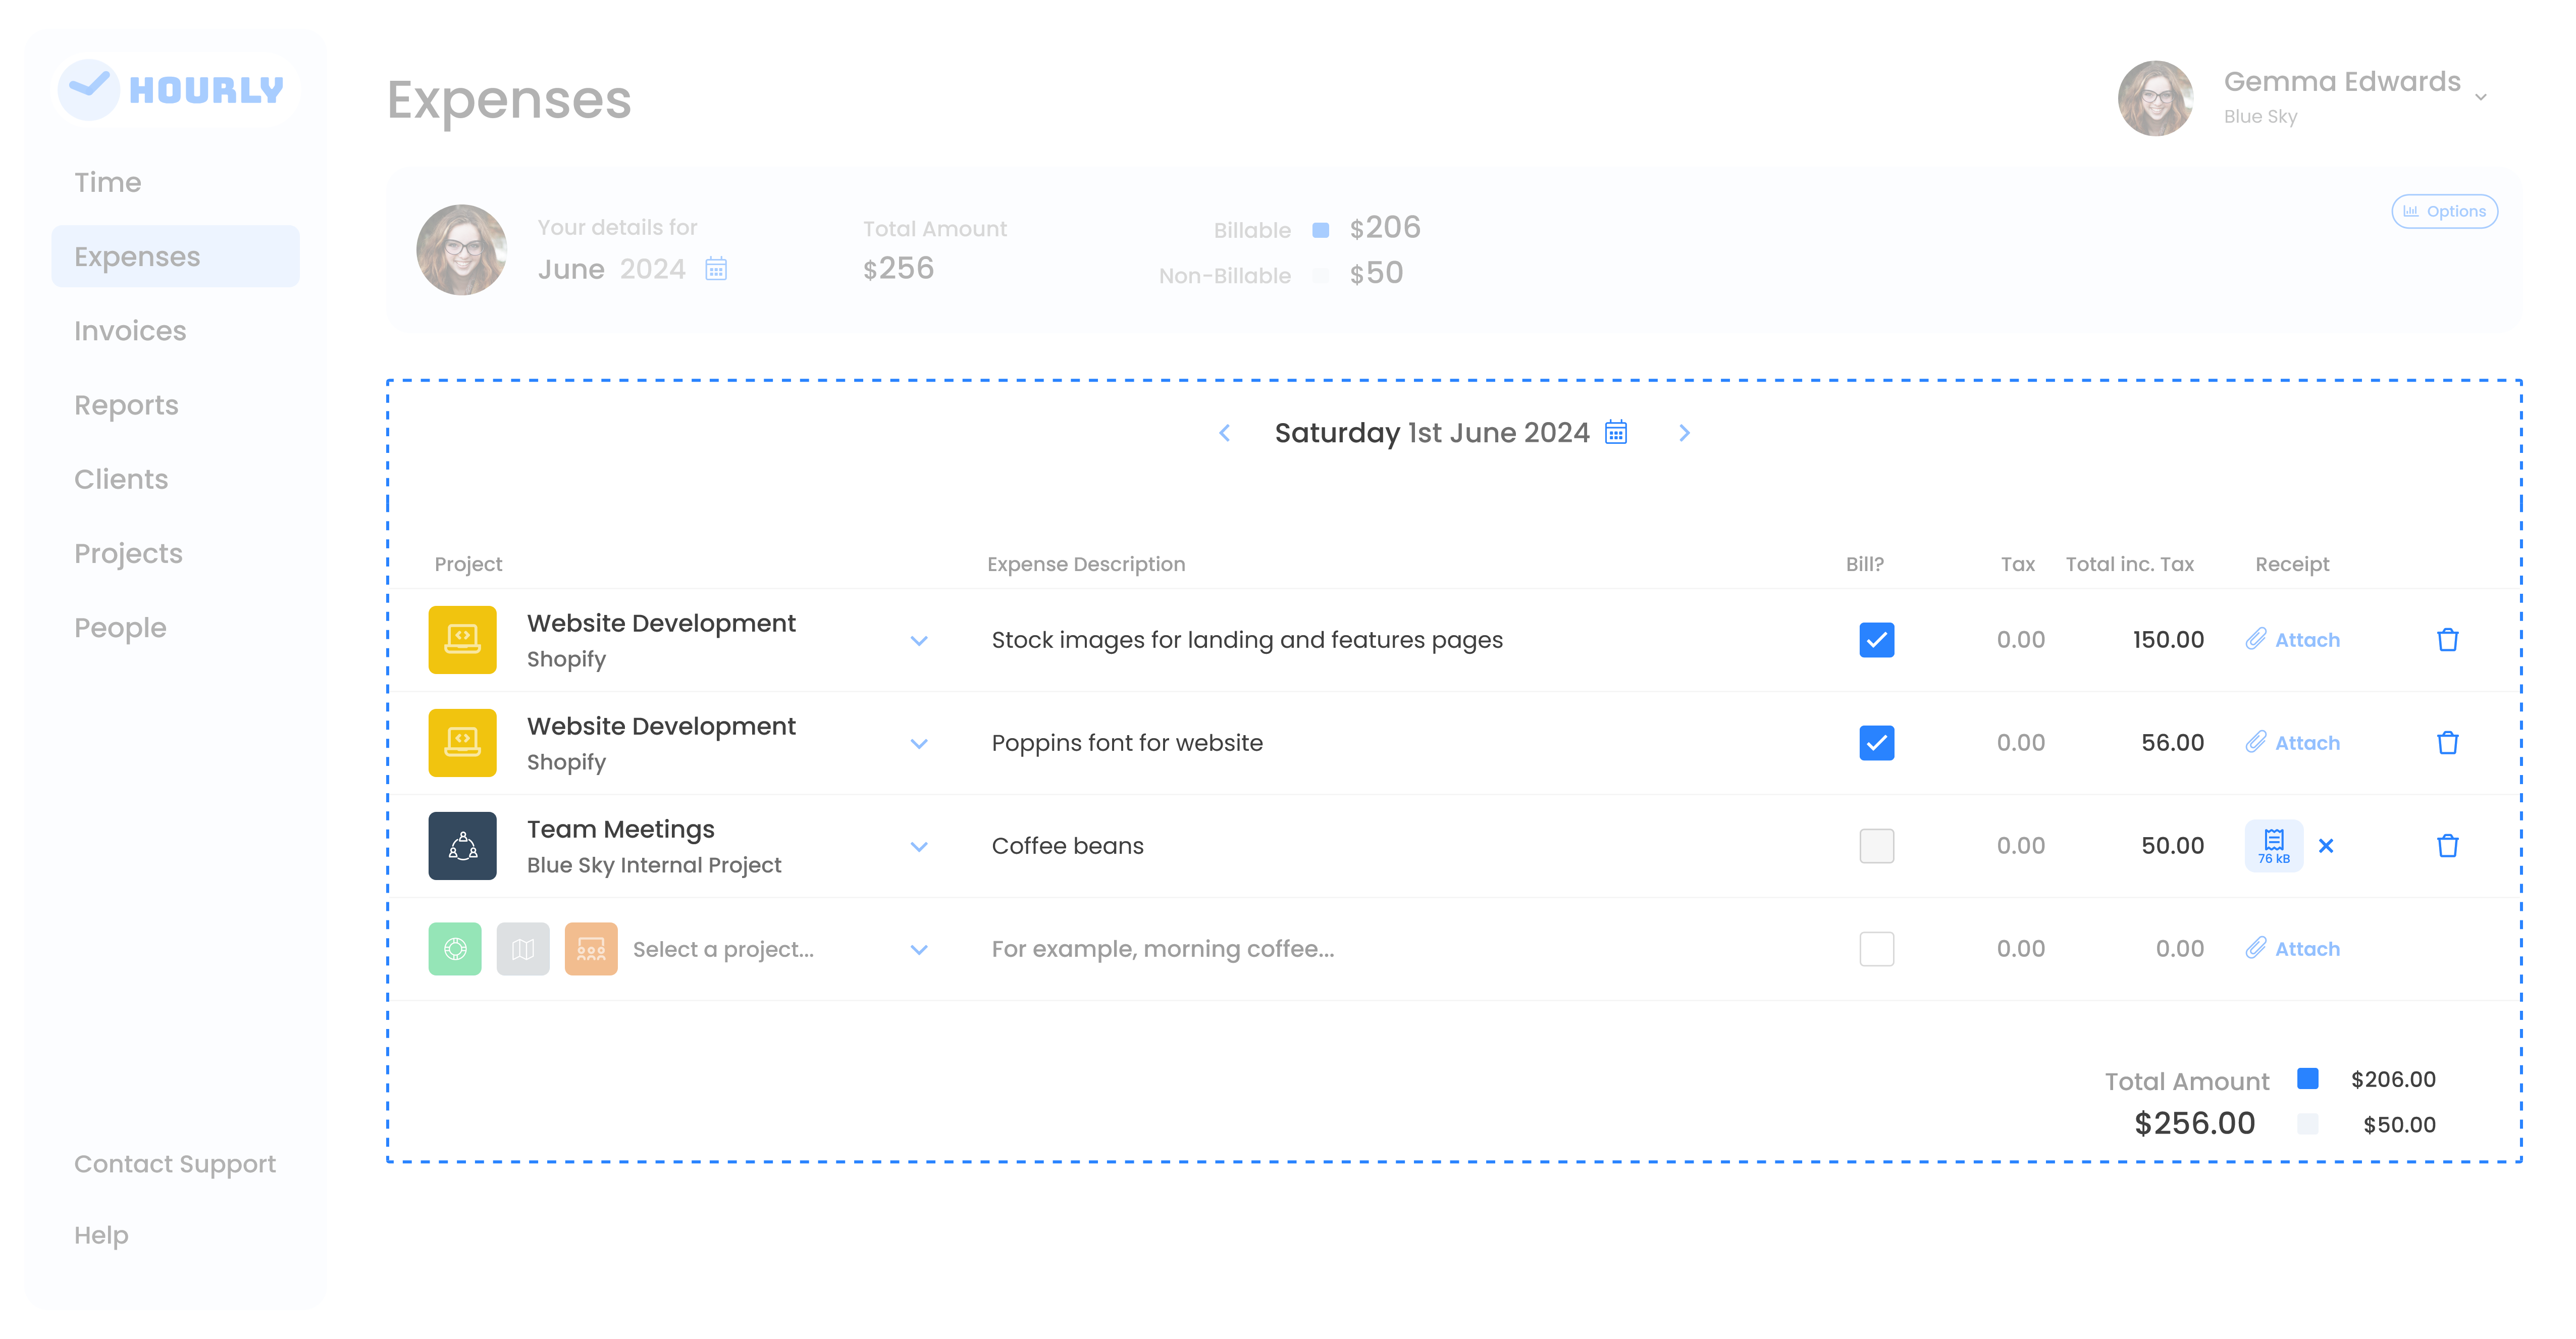Open Select a project dropdown chevron

[919, 950]
